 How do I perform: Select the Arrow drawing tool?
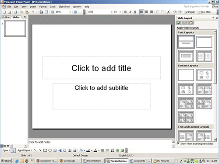40,150
